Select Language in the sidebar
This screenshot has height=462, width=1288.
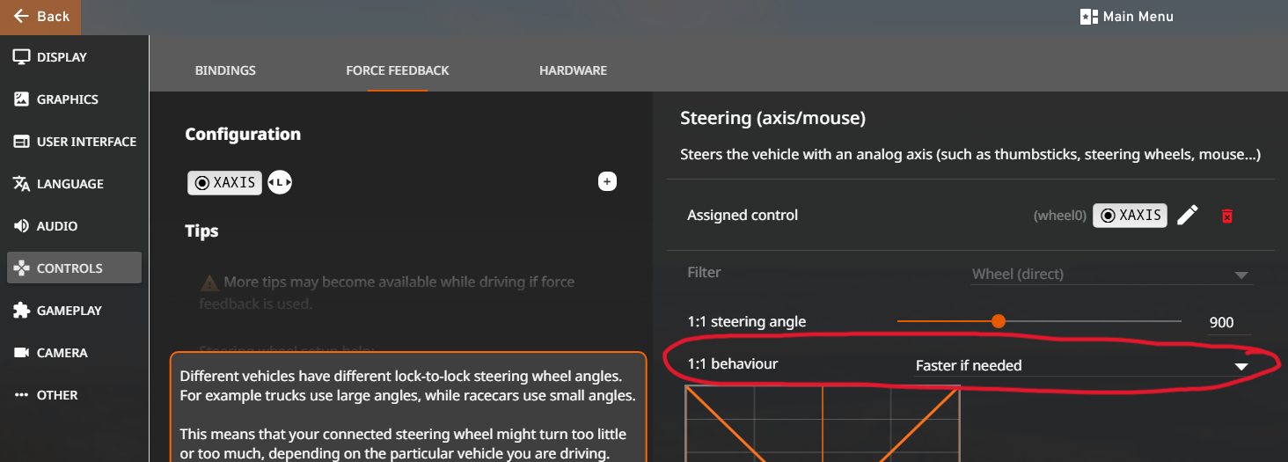tap(70, 184)
